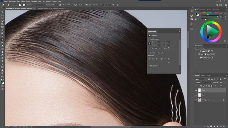This screenshot has width=228, height=128.
Task: Toggle lock all padlock icon
Action: [x=212, y=86]
